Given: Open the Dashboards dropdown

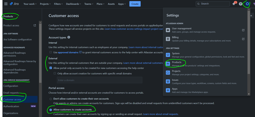Looking at the screenshot, I should click(x=74, y=4).
